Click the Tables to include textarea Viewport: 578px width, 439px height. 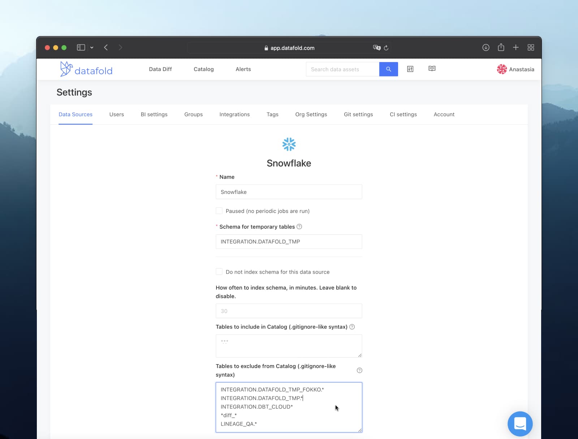(x=289, y=346)
